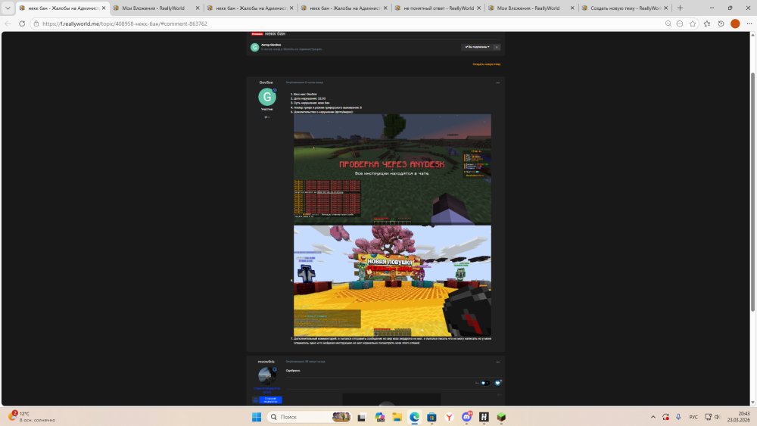Open meowikis profile via the username link
This screenshot has width=757, height=426.
(266, 362)
